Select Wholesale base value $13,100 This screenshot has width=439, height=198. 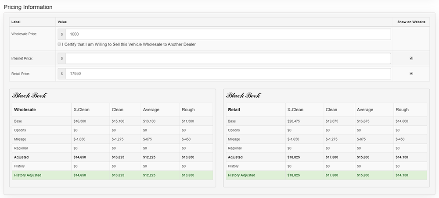point(148,121)
